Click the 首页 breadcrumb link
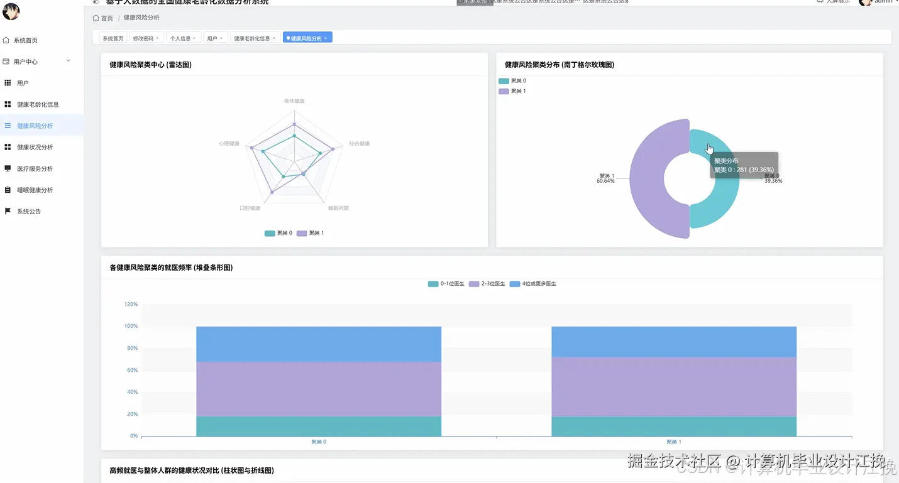Screen dimensions: 899x483 (107, 18)
